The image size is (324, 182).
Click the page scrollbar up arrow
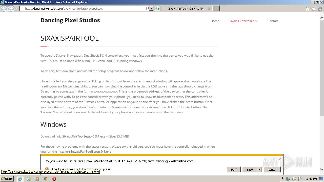[x=322, y=18]
